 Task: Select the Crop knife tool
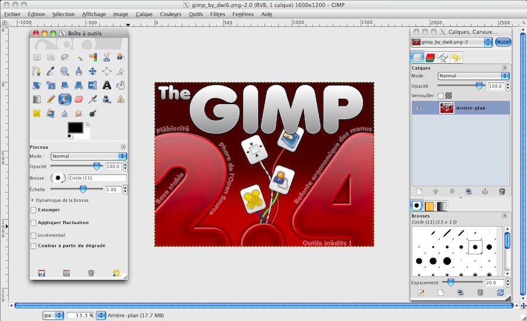121,71
